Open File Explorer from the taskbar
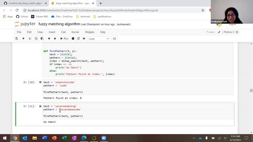The width and height of the screenshot is (253, 142). tap(34, 138)
